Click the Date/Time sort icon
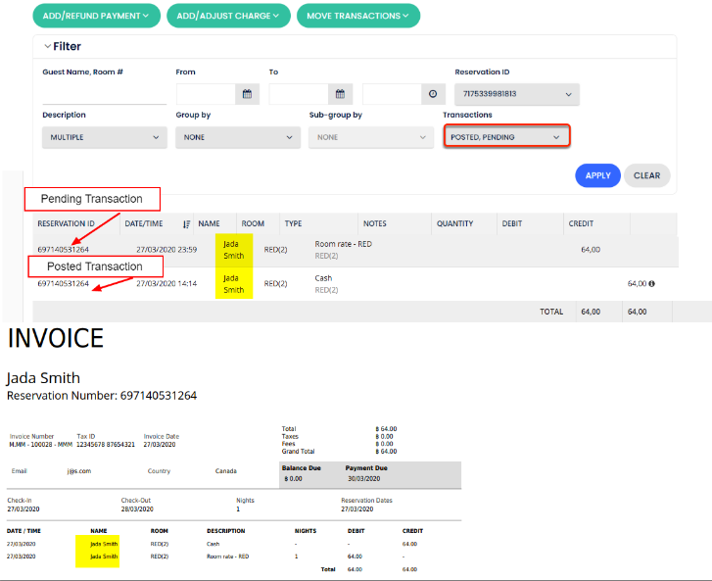 point(187,224)
